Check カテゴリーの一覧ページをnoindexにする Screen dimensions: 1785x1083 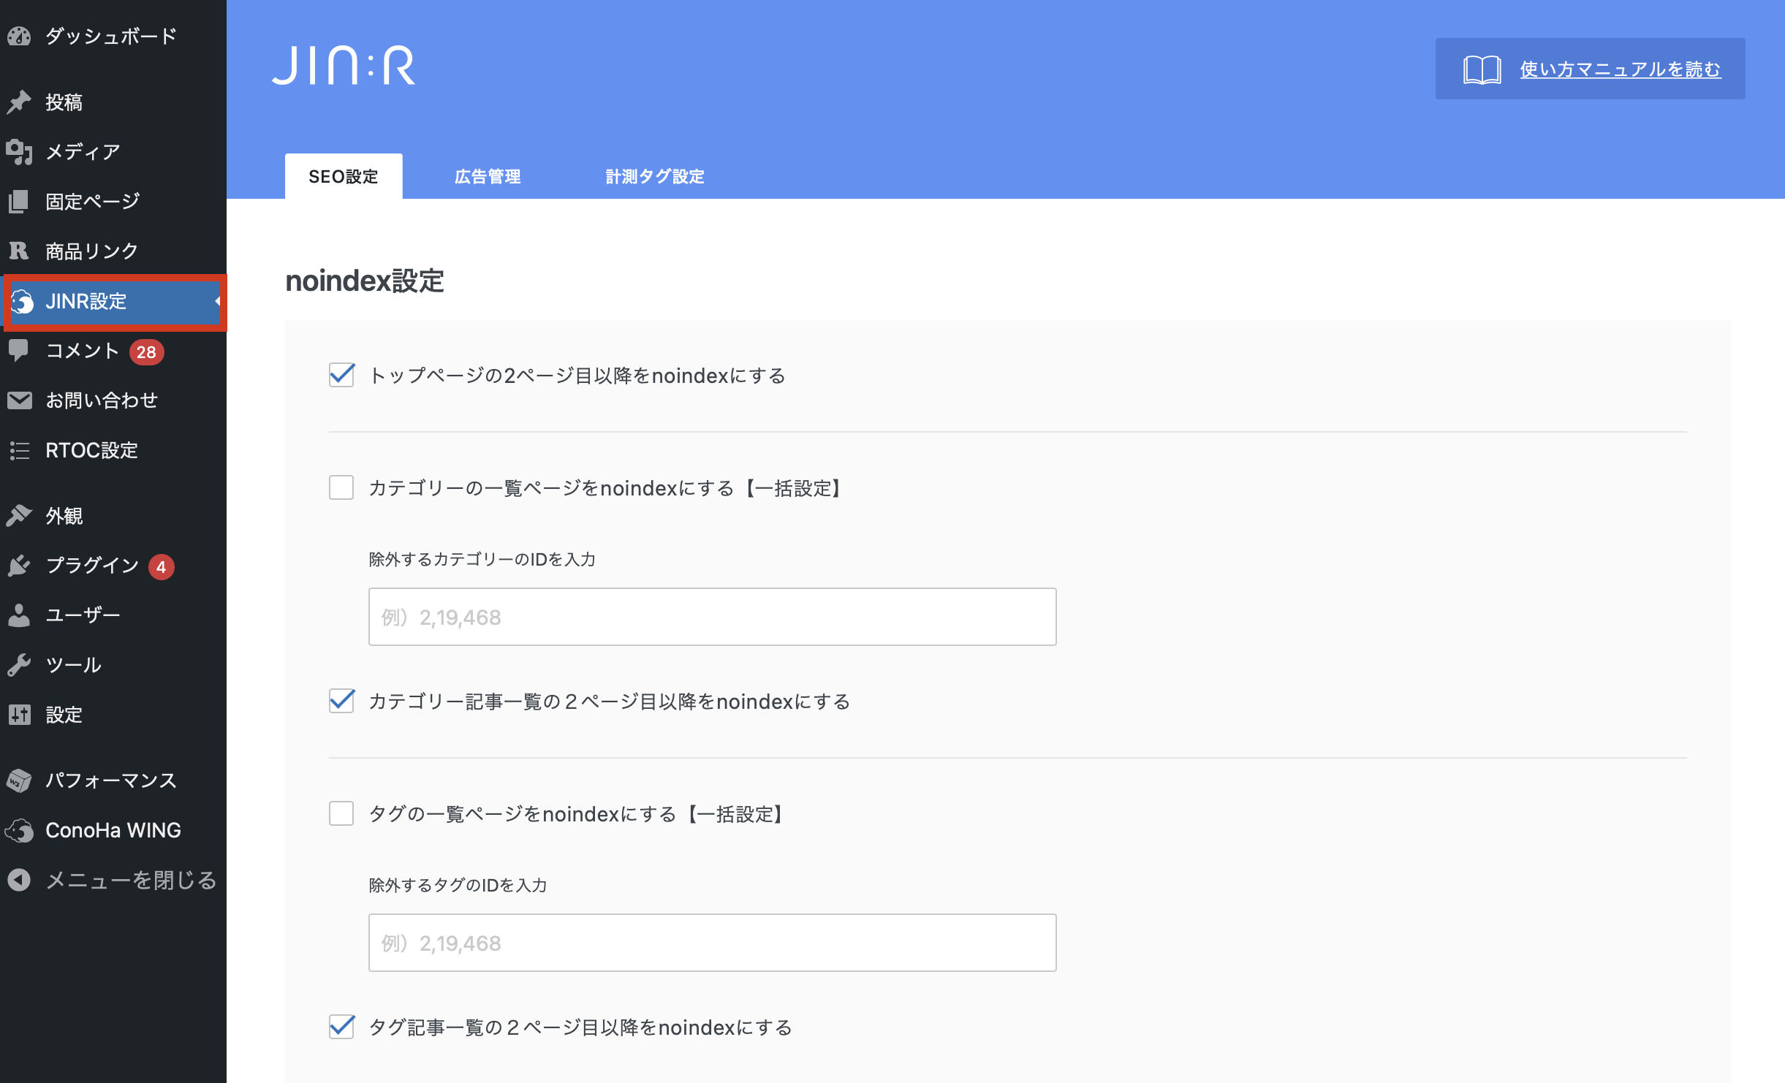coord(341,487)
